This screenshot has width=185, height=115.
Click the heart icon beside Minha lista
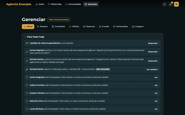point(49,4)
